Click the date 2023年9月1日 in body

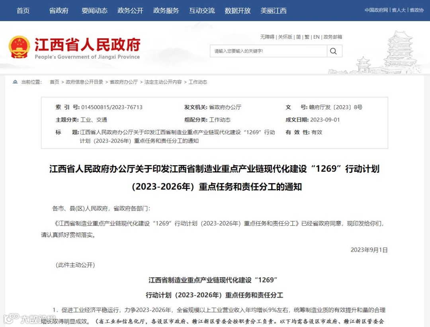coord(369,250)
